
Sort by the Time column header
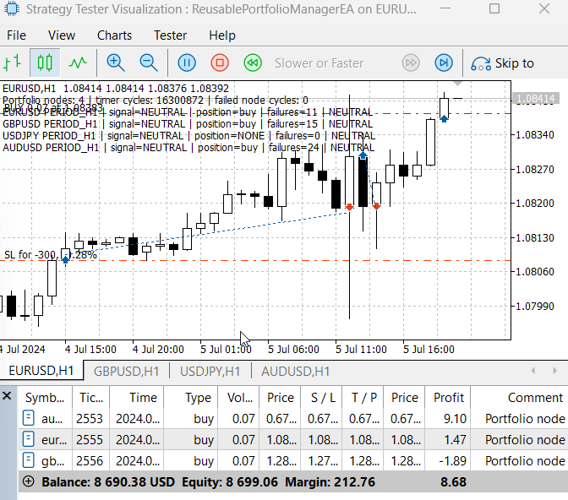click(137, 398)
